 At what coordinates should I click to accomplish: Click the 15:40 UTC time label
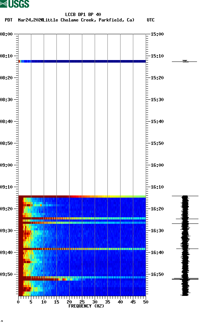click(x=157, y=122)
